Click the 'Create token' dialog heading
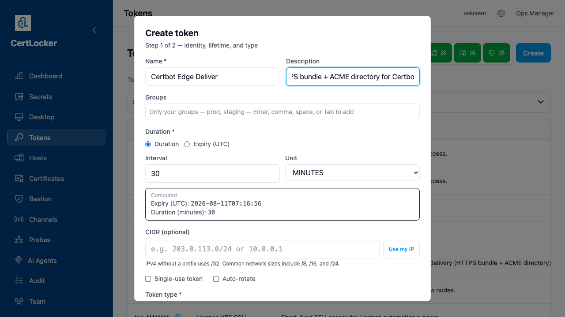Image resolution: width=565 pixels, height=317 pixels. [172, 33]
